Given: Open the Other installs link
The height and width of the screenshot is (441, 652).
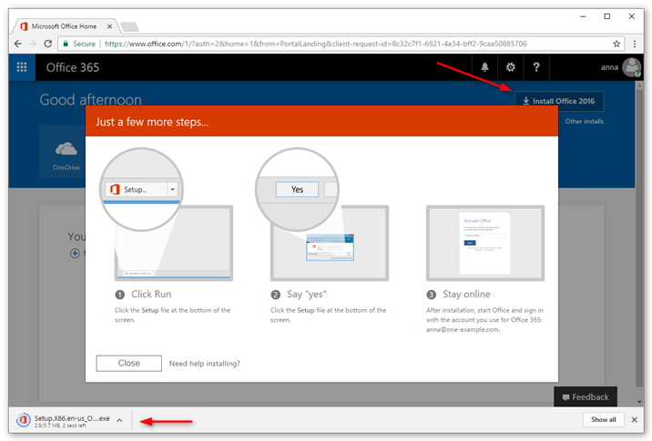Looking at the screenshot, I should pyautogui.click(x=585, y=121).
